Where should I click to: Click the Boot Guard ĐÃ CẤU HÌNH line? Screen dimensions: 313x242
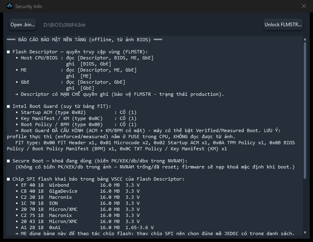[x=148, y=130]
